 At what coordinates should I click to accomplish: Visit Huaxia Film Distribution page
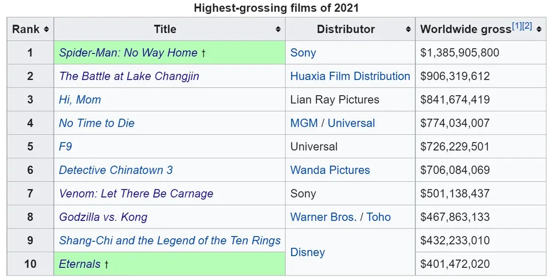[x=350, y=76]
